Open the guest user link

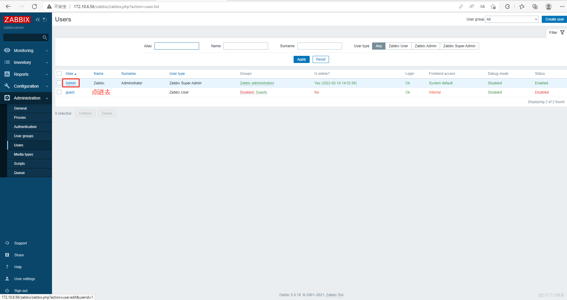coord(70,92)
